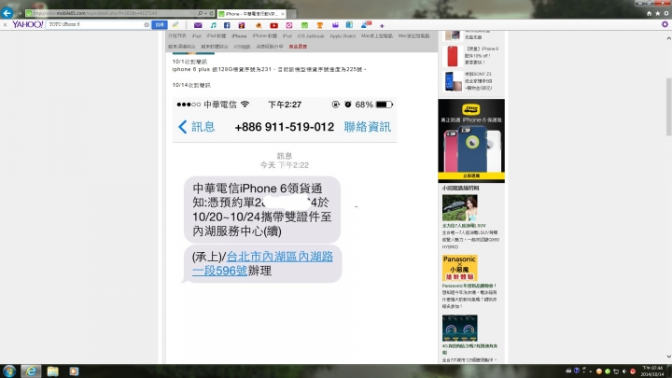Select the red highlighted forum menu item

[x=298, y=47]
